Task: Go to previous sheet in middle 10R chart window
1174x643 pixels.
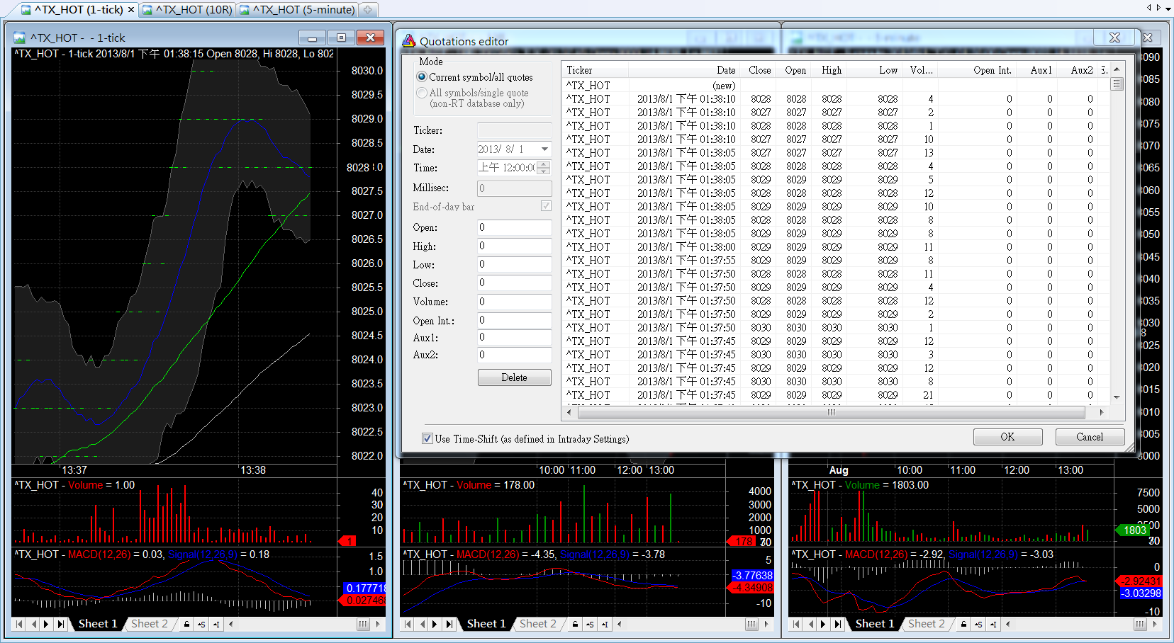Action: (422, 624)
